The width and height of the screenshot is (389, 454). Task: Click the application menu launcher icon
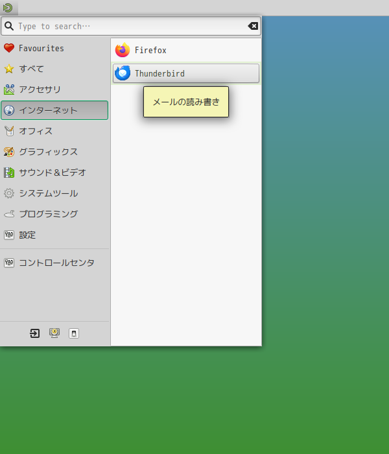click(x=8, y=8)
